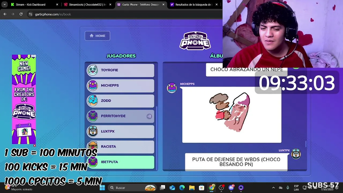This screenshot has width=343, height=193.
Task: Select player RACISTA in the list
Action: [x=120, y=146]
